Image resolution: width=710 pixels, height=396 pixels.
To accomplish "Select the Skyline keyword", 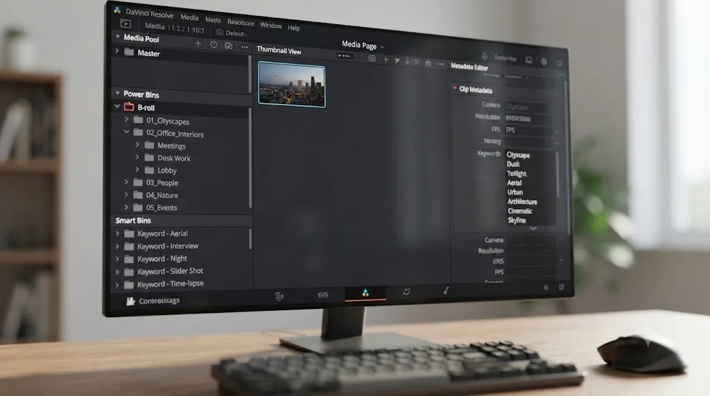I will point(517,220).
